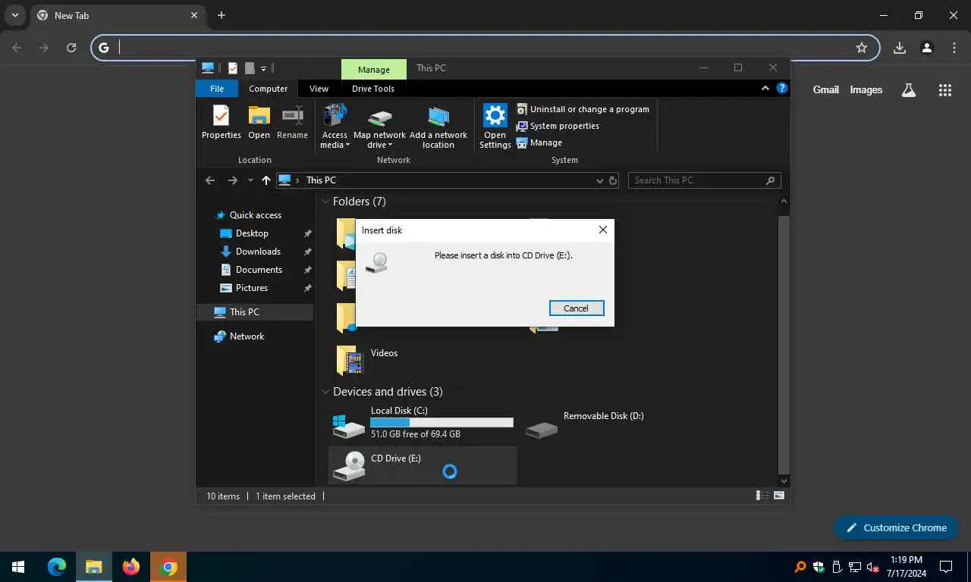Select Quick access in navigation pane
Screen dimensions: 971x582
pyautogui.click(x=255, y=215)
